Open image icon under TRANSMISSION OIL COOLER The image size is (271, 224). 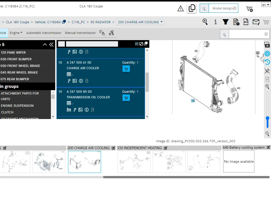(x=80, y=110)
